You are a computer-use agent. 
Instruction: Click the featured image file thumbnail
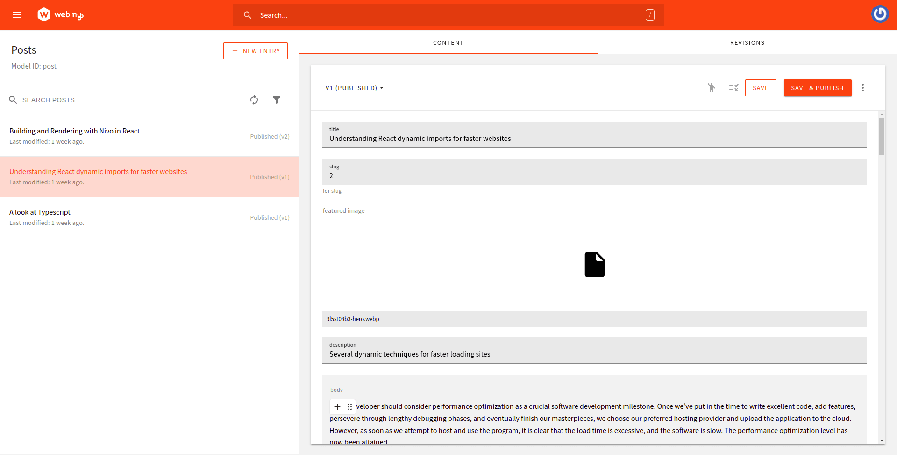[x=594, y=265]
